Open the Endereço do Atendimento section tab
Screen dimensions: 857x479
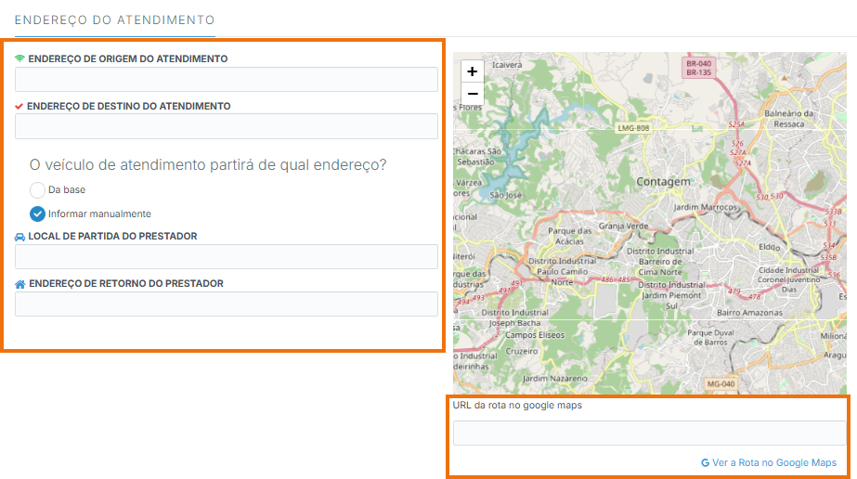(114, 19)
